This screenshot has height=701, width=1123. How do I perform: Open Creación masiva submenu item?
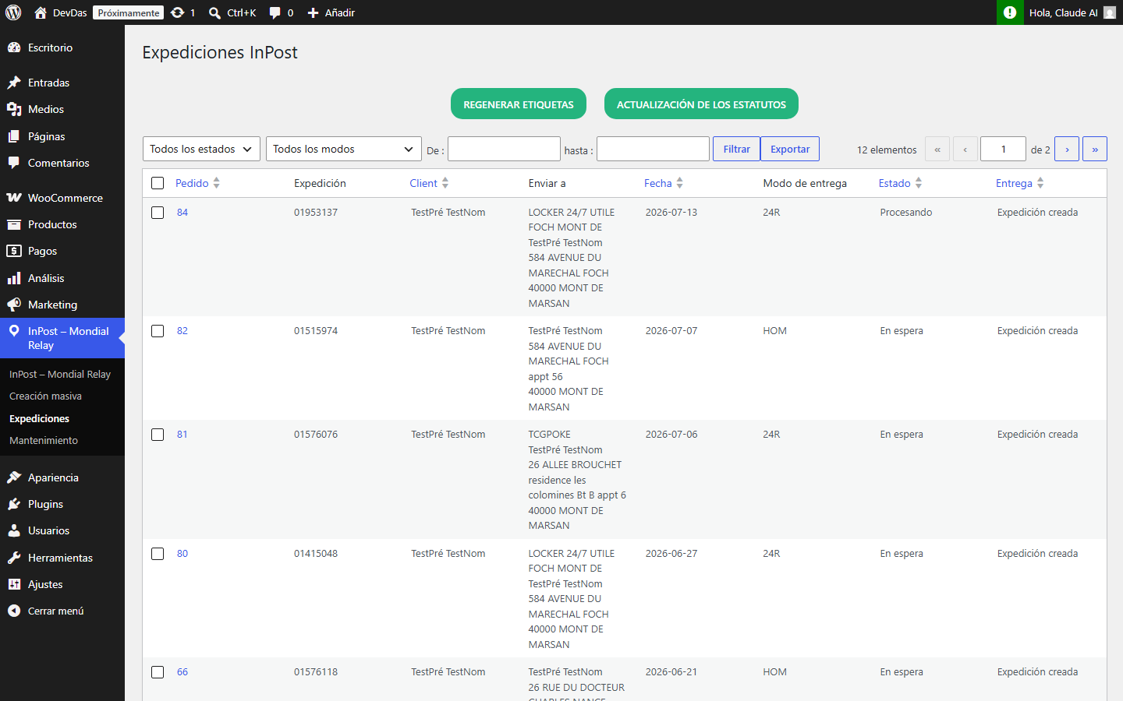pyautogui.click(x=45, y=396)
